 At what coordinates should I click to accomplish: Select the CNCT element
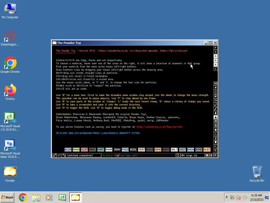(x=182, y=150)
